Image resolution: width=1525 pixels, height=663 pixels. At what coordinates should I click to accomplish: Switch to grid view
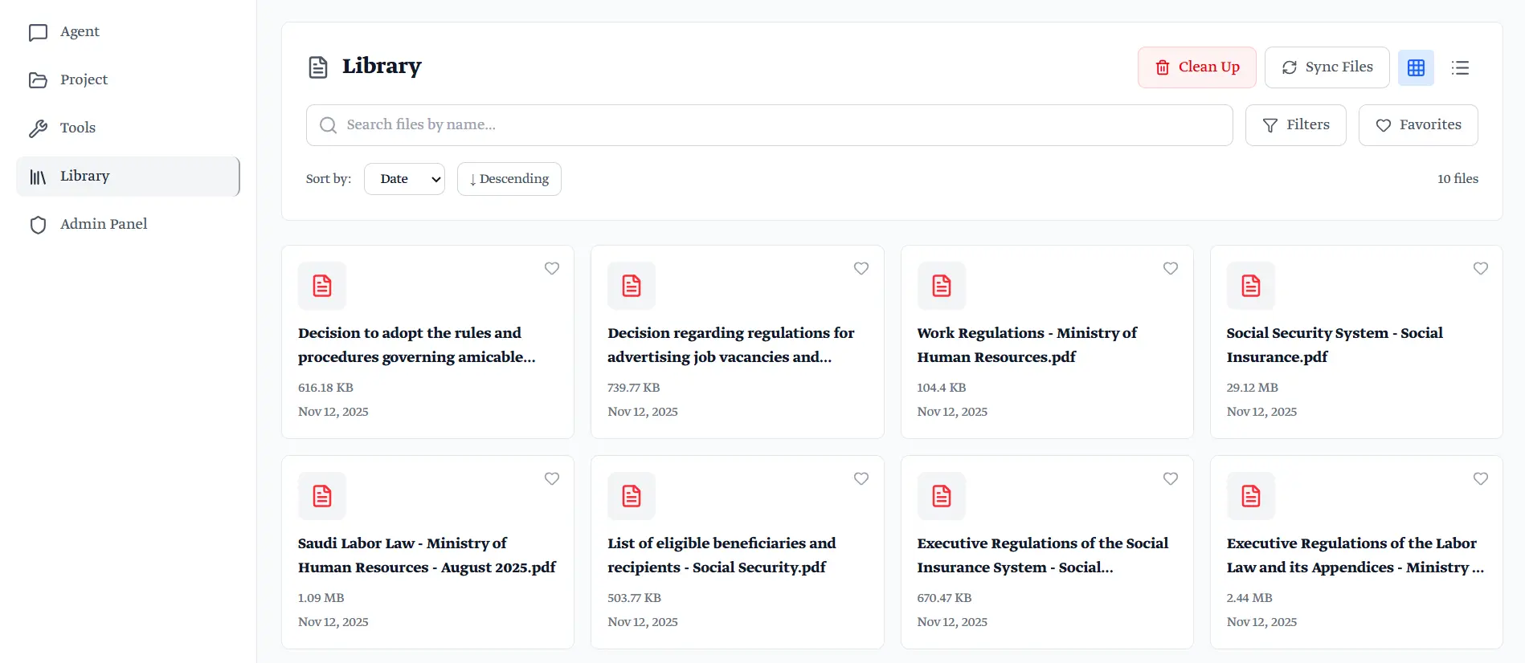coord(1416,67)
